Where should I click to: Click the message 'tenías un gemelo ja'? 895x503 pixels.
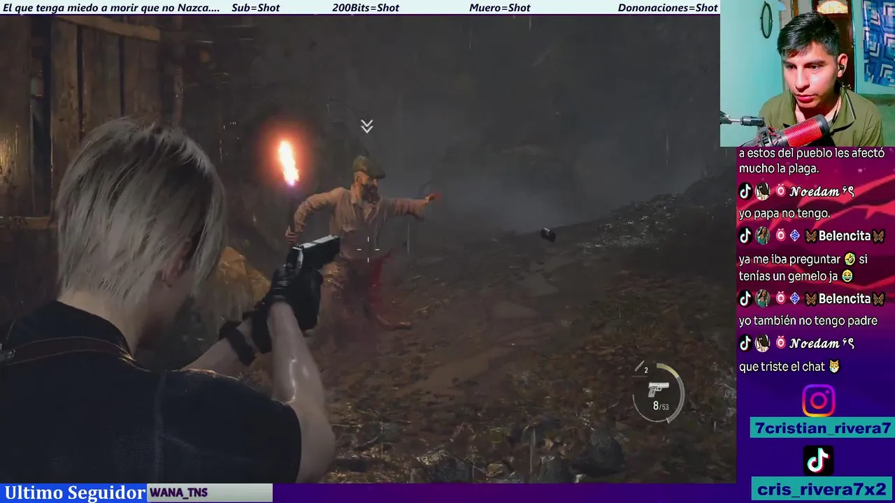[789, 276]
